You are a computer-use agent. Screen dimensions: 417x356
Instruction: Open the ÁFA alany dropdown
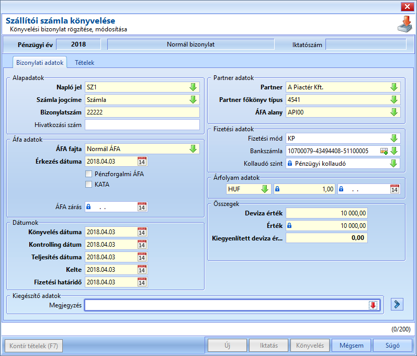pyautogui.click(x=394, y=112)
